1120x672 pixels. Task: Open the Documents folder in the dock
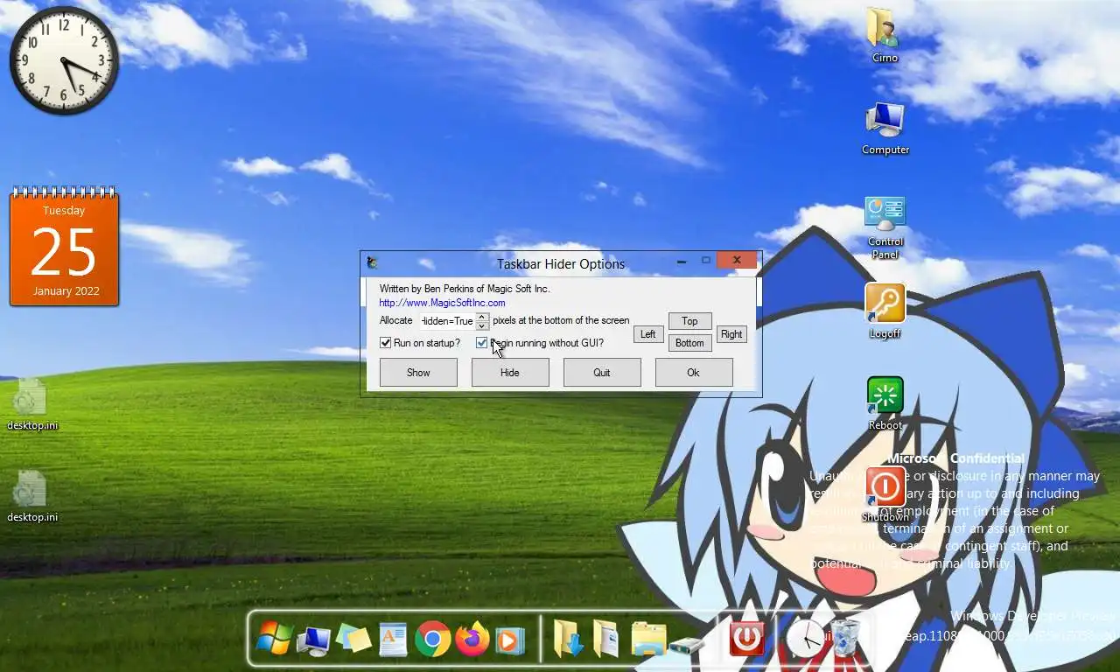(605, 639)
